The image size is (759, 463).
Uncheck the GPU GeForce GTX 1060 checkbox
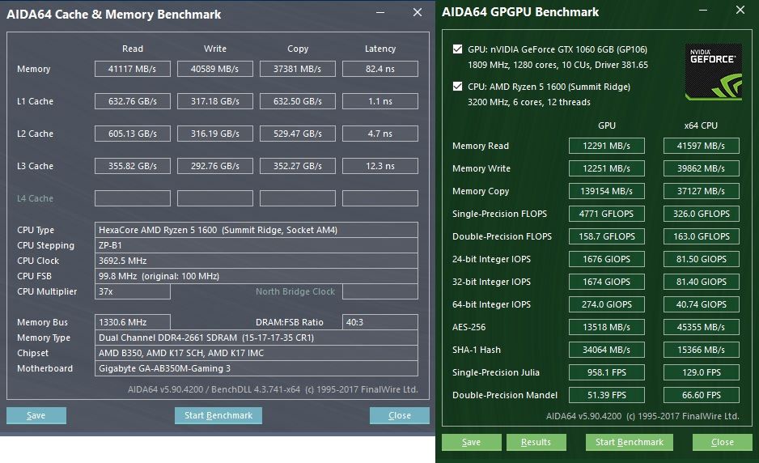(457, 49)
